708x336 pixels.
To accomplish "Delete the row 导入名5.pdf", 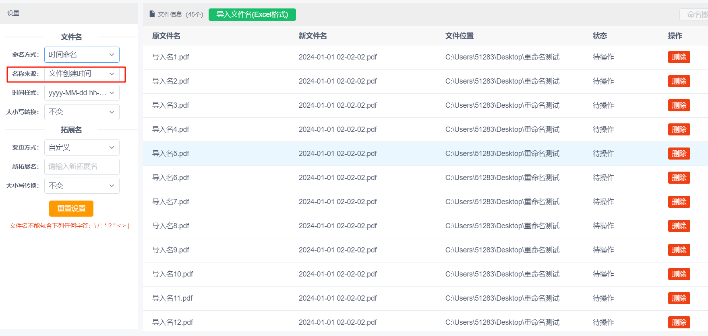I will pyautogui.click(x=679, y=154).
